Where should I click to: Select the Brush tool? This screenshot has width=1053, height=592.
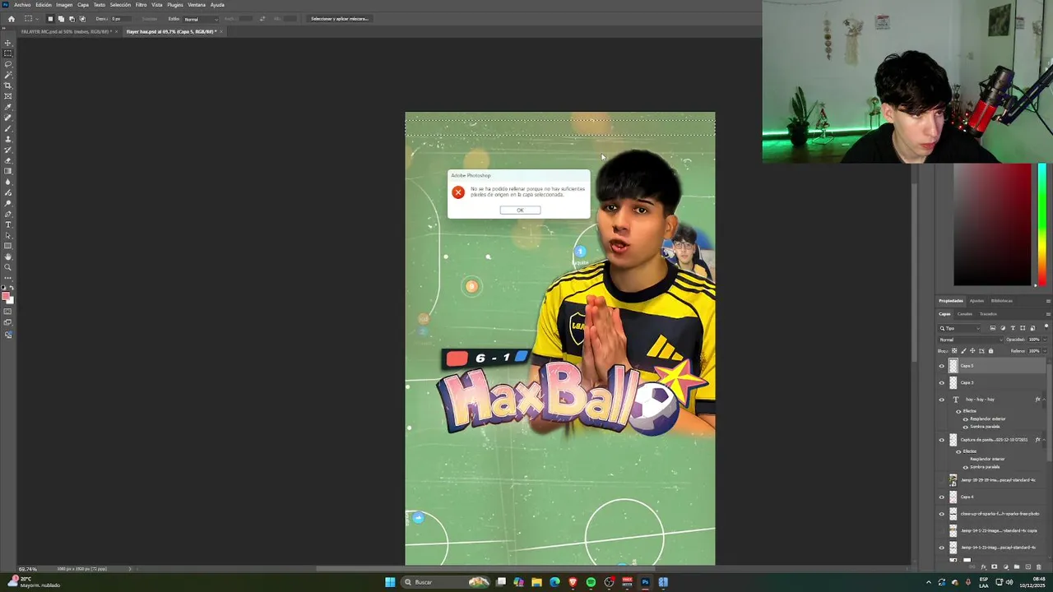tap(7, 128)
